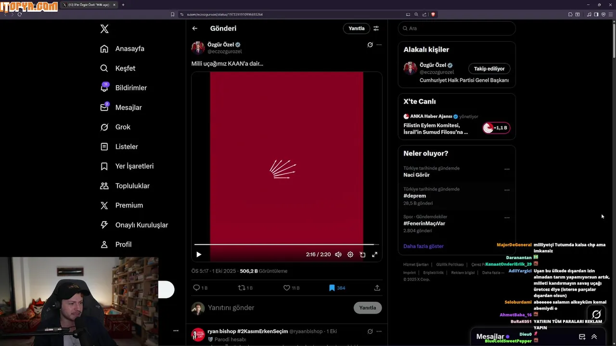Open Keşfet explore page
This screenshot has width=616, height=346.
[x=117, y=68]
